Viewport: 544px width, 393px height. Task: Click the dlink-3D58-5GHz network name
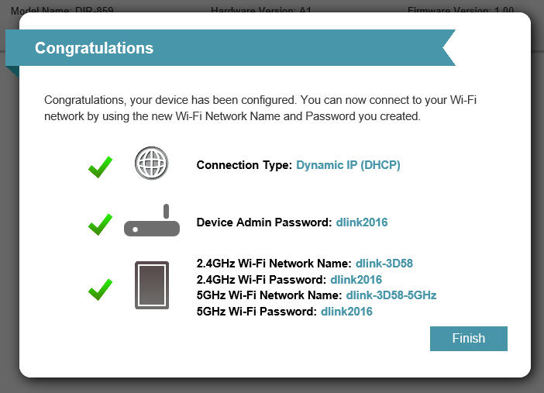tap(391, 295)
